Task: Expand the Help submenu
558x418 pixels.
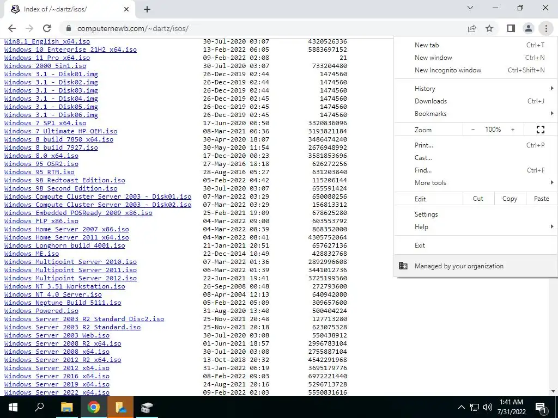Action: (476, 227)
